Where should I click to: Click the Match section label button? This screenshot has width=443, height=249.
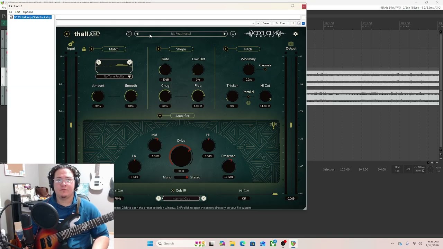[x=114, y=49]
